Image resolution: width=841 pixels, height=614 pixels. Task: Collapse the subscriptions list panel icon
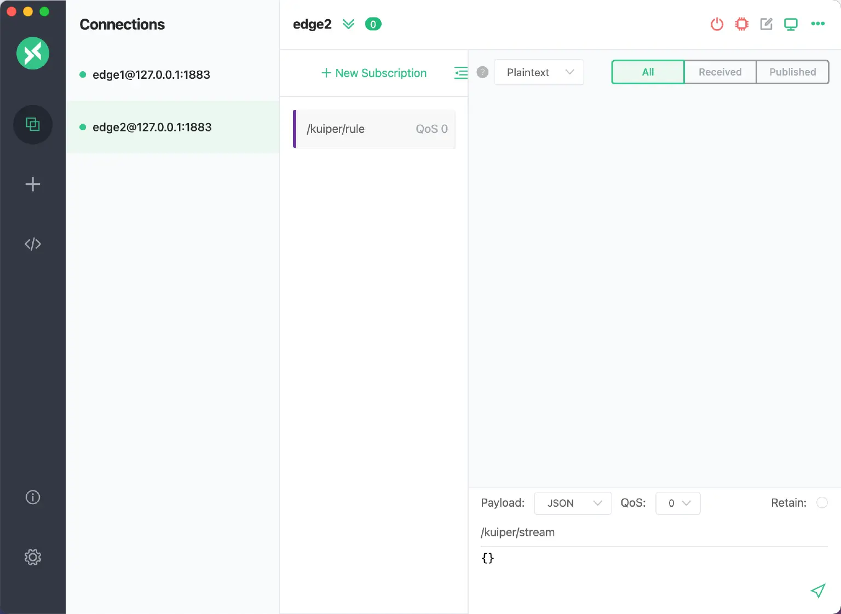pos(460,73)
